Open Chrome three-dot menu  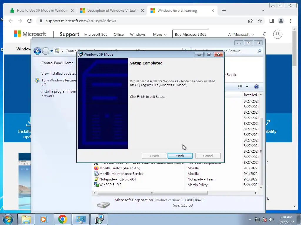point(290,21)
